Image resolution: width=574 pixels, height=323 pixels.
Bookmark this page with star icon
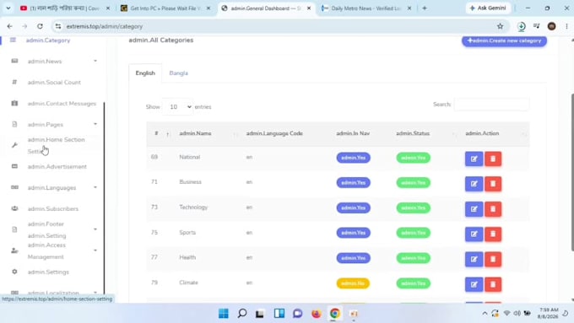coord(500,26)
